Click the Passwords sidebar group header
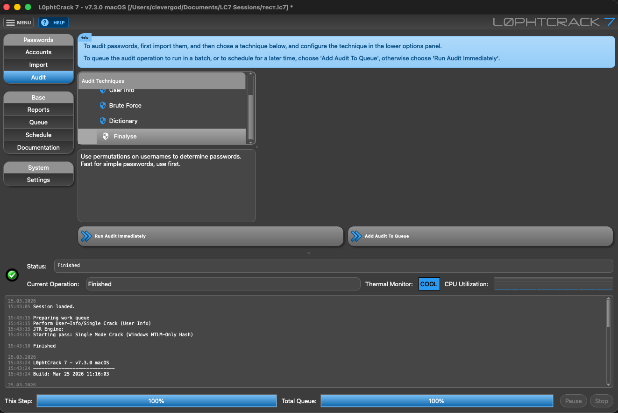The height and width of the screenshot is (413, 618). pyautogui.click(x=38, y=40)
